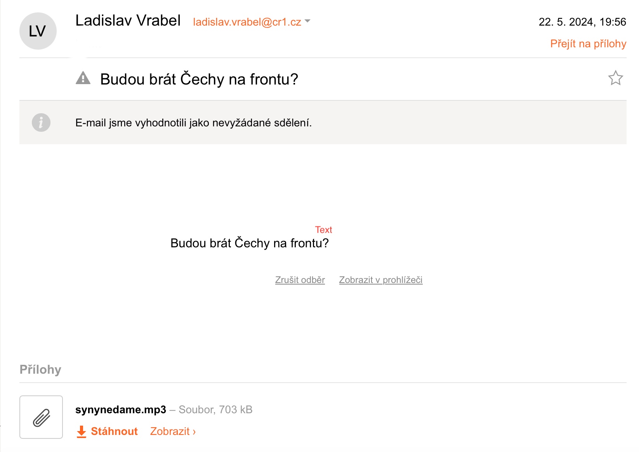Unsubscribe using the Zrušit odběr link
Image resolution: width=639 pixels, height=452 pixels.
[x=300, y=280]
